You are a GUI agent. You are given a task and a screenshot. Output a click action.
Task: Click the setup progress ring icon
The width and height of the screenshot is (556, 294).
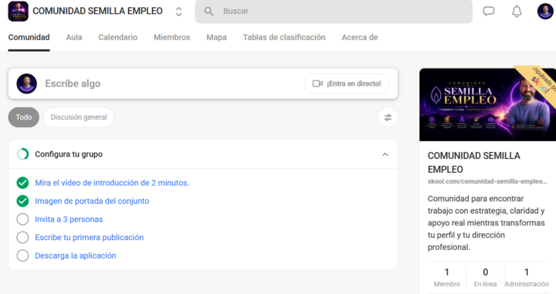(x=22, y=154)
